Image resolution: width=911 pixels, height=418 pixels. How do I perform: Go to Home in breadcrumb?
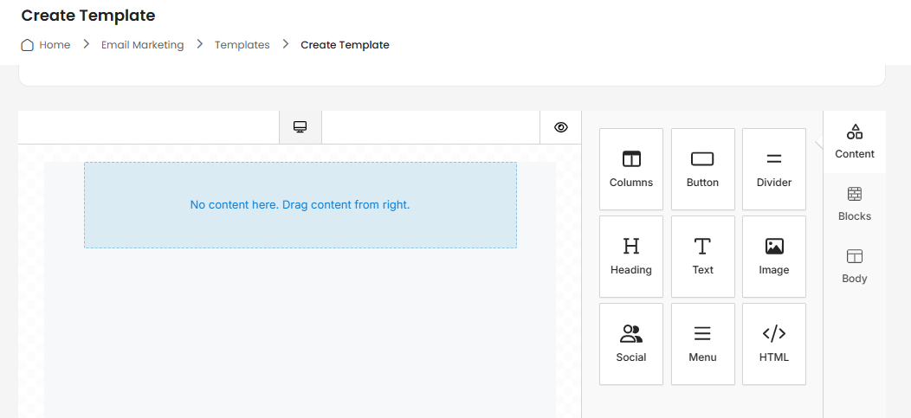pos(55,45)
